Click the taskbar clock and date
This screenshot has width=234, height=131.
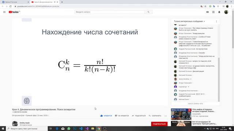[223, 128]
